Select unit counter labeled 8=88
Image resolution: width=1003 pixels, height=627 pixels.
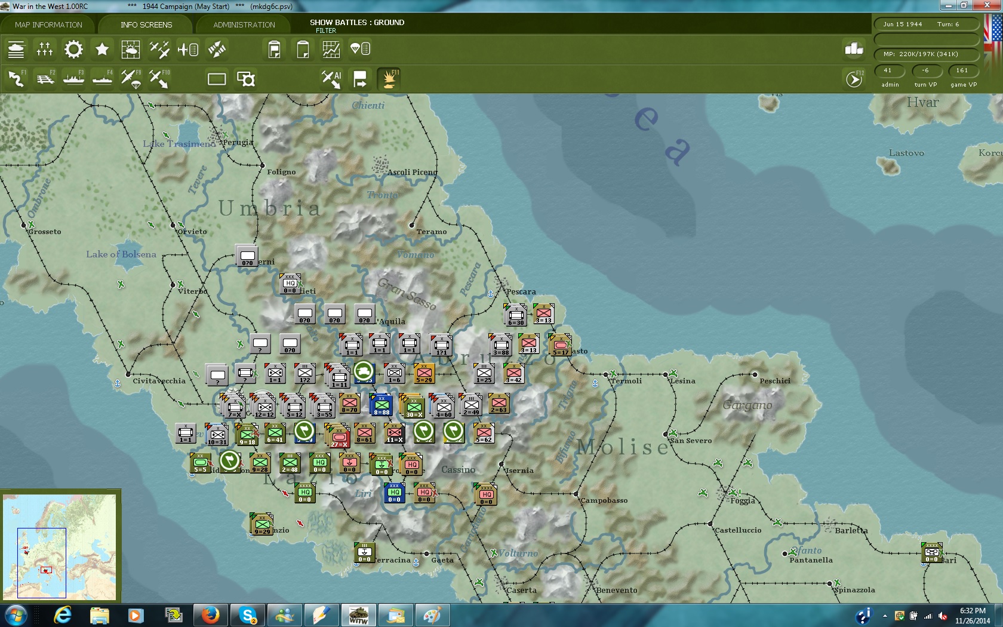(381, 405)
